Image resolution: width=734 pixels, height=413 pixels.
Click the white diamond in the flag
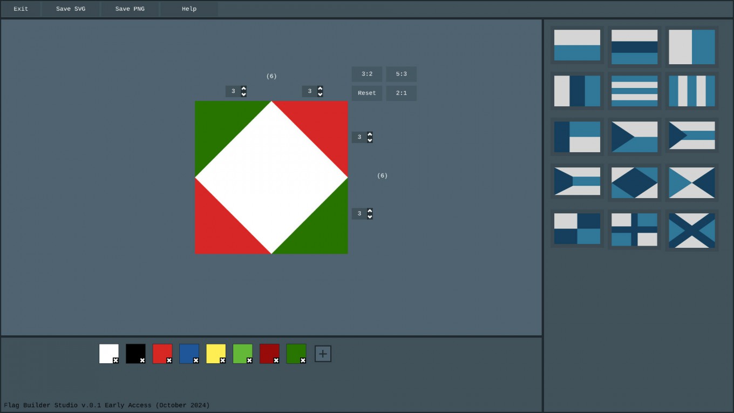coord(271,177)
